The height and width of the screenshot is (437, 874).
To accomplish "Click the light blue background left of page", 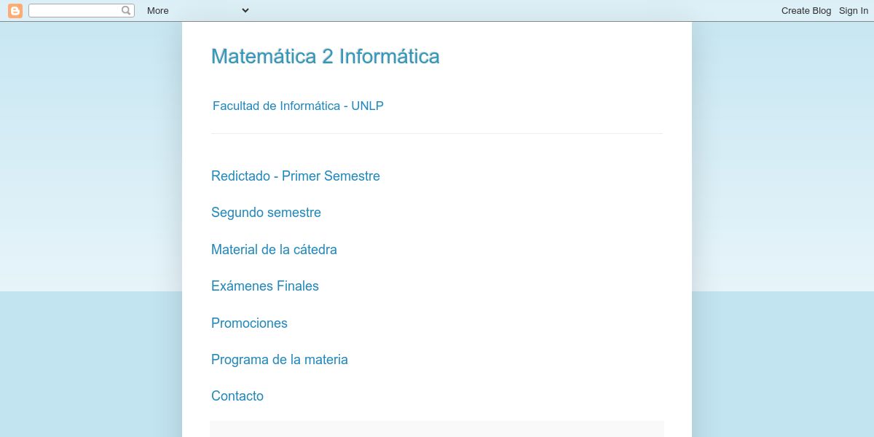I will tap(87, 219).
